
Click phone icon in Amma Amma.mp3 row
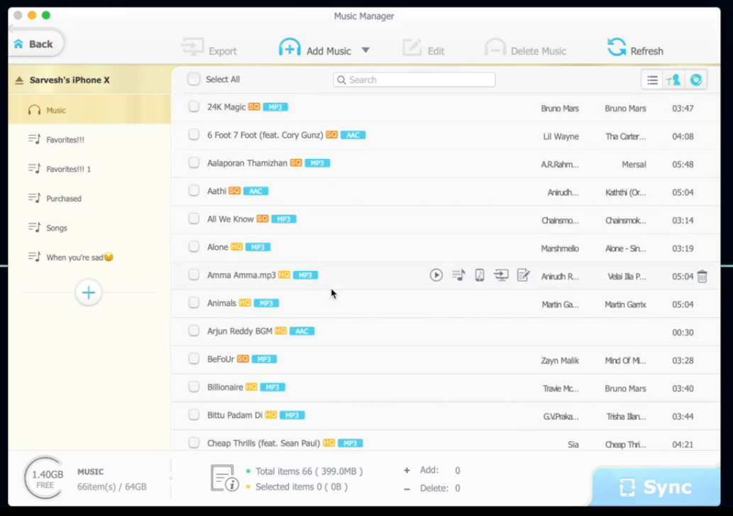coord(480,275)
